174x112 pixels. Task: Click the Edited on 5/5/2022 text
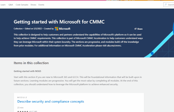pyautogui.click(x=33, y=29)
